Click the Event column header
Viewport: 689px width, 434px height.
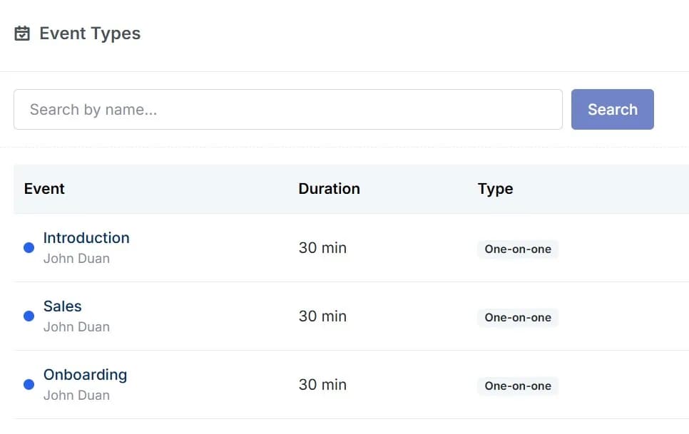pos(44,189)
